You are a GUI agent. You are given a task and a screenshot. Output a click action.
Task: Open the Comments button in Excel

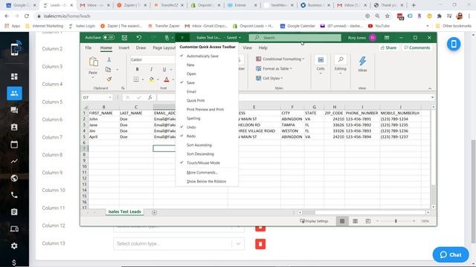[417, 47]
